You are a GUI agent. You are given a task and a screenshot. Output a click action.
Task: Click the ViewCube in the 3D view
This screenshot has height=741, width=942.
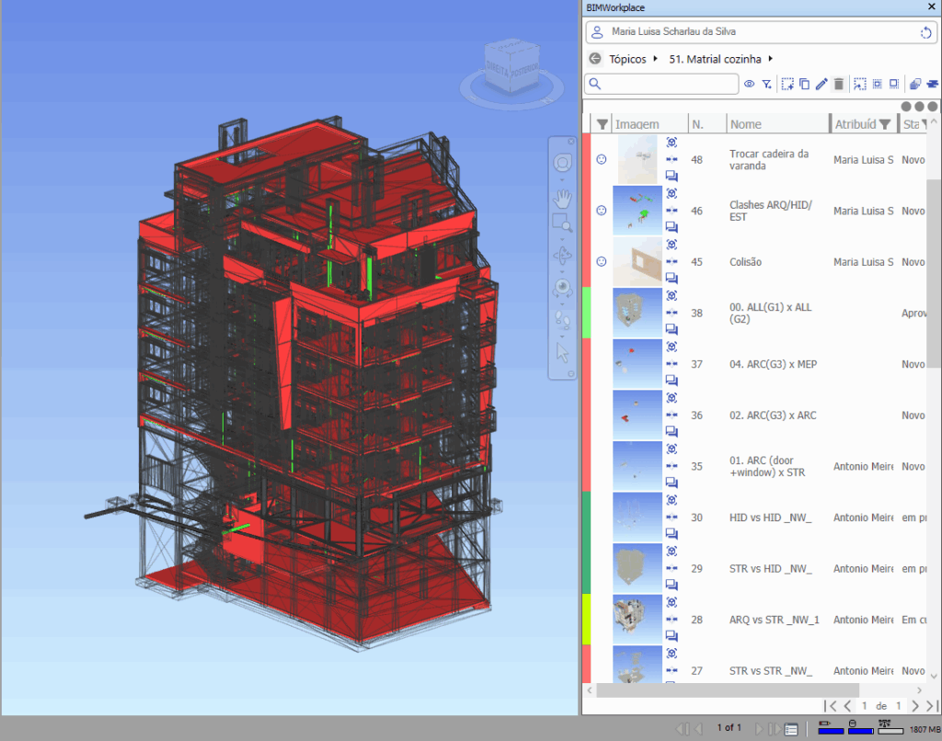coord(511,68)
